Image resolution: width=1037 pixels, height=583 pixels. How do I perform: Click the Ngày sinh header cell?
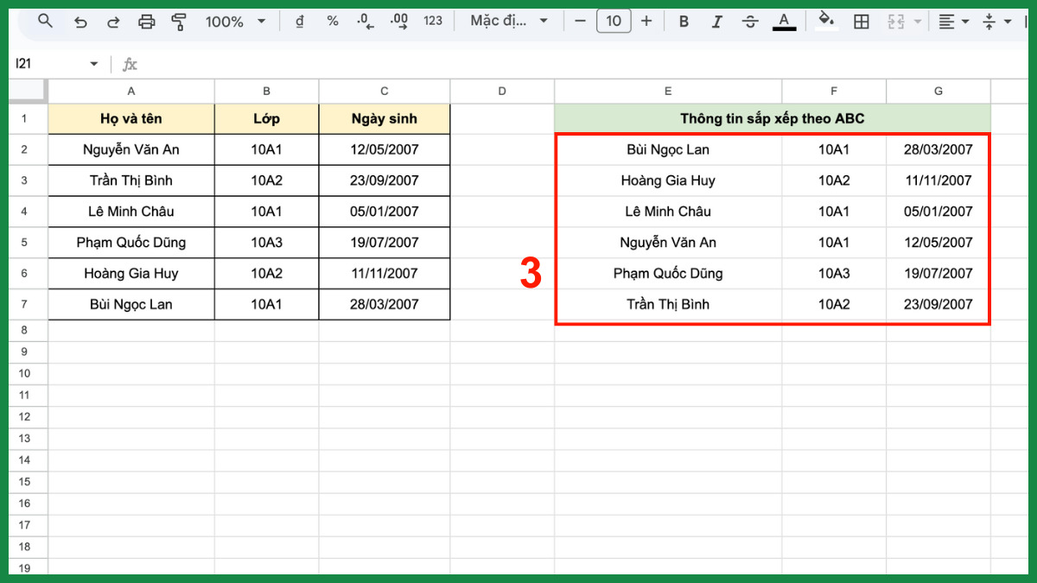(x=384, y=118)
